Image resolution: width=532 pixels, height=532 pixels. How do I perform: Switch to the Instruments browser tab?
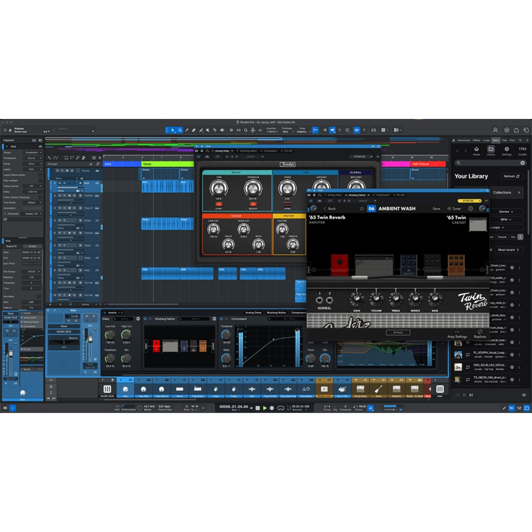(x=463, y=140)
